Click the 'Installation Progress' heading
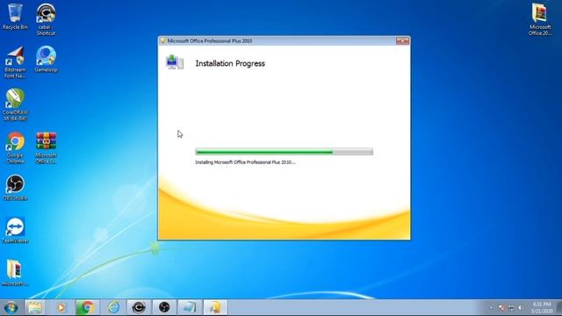 tap(230, 63)
